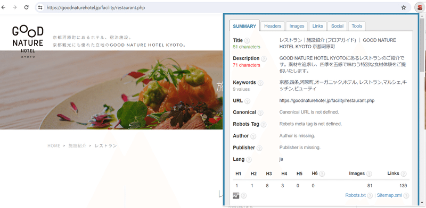Click the URL value goodnaturehotel.jp/facility/restaurant.php in panel
426x208 pixels.
coord(327,101)
